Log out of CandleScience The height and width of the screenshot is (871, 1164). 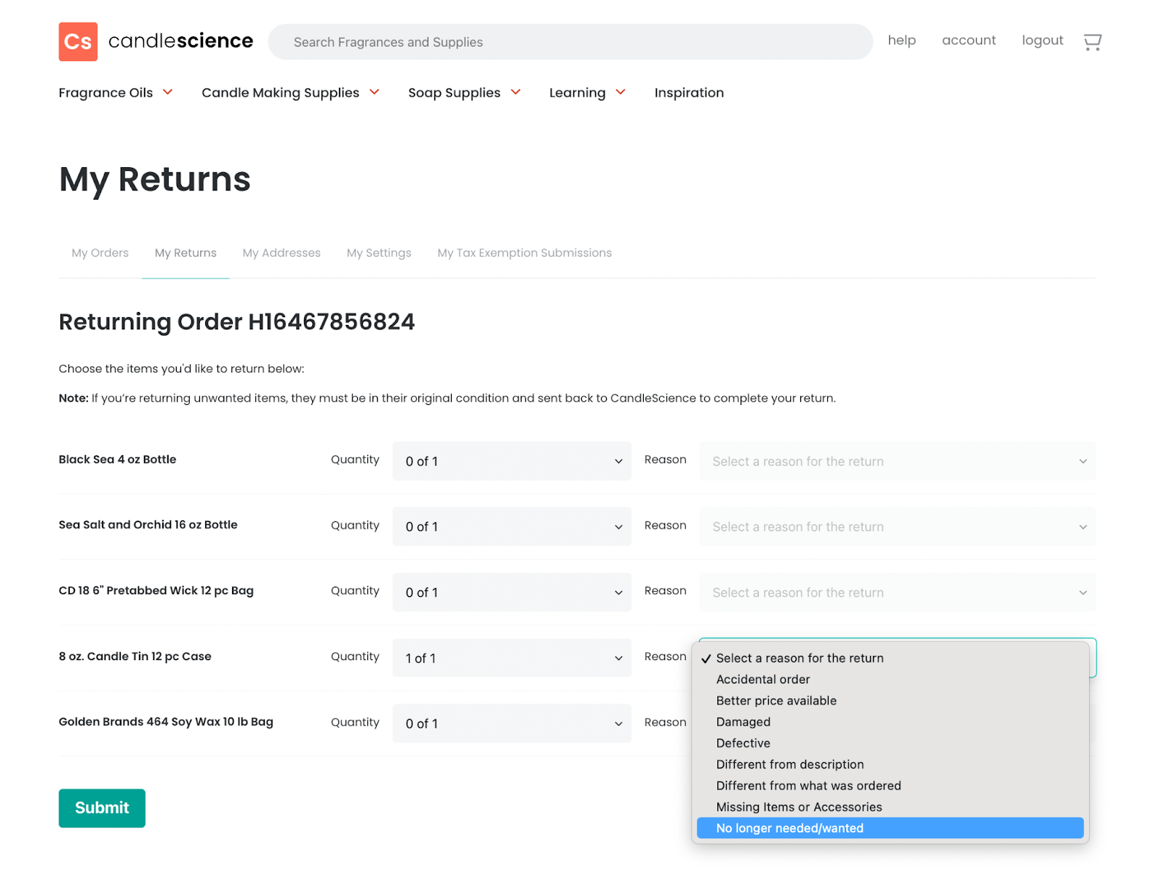(x=1042, y=40)
